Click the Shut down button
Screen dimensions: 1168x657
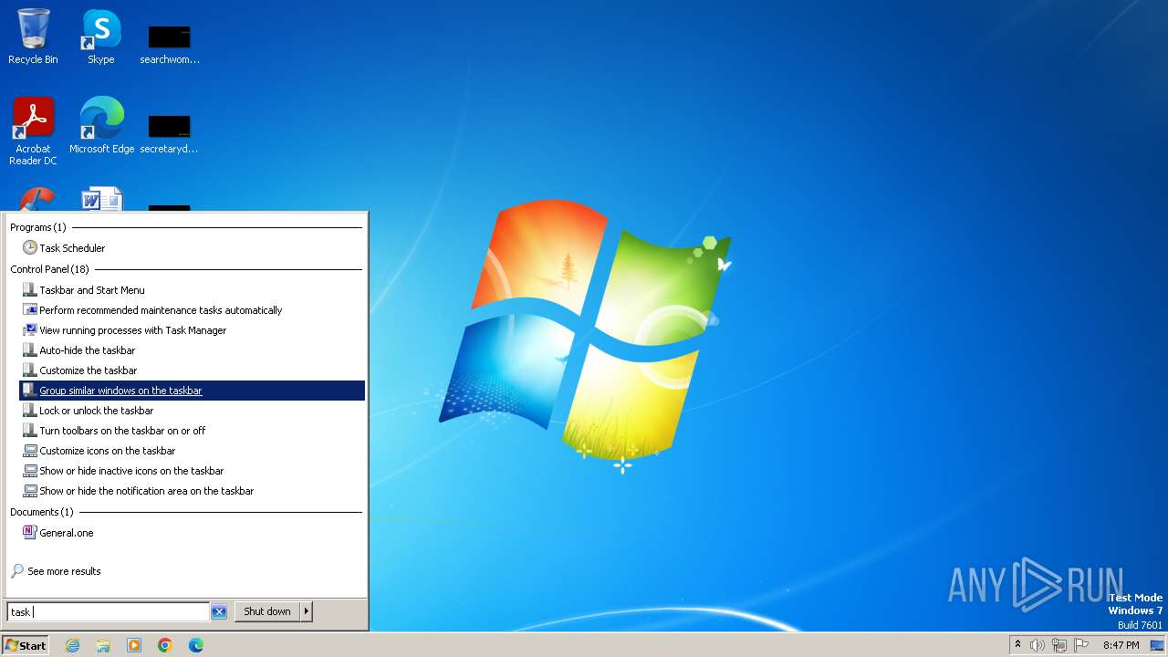[267, 611]
